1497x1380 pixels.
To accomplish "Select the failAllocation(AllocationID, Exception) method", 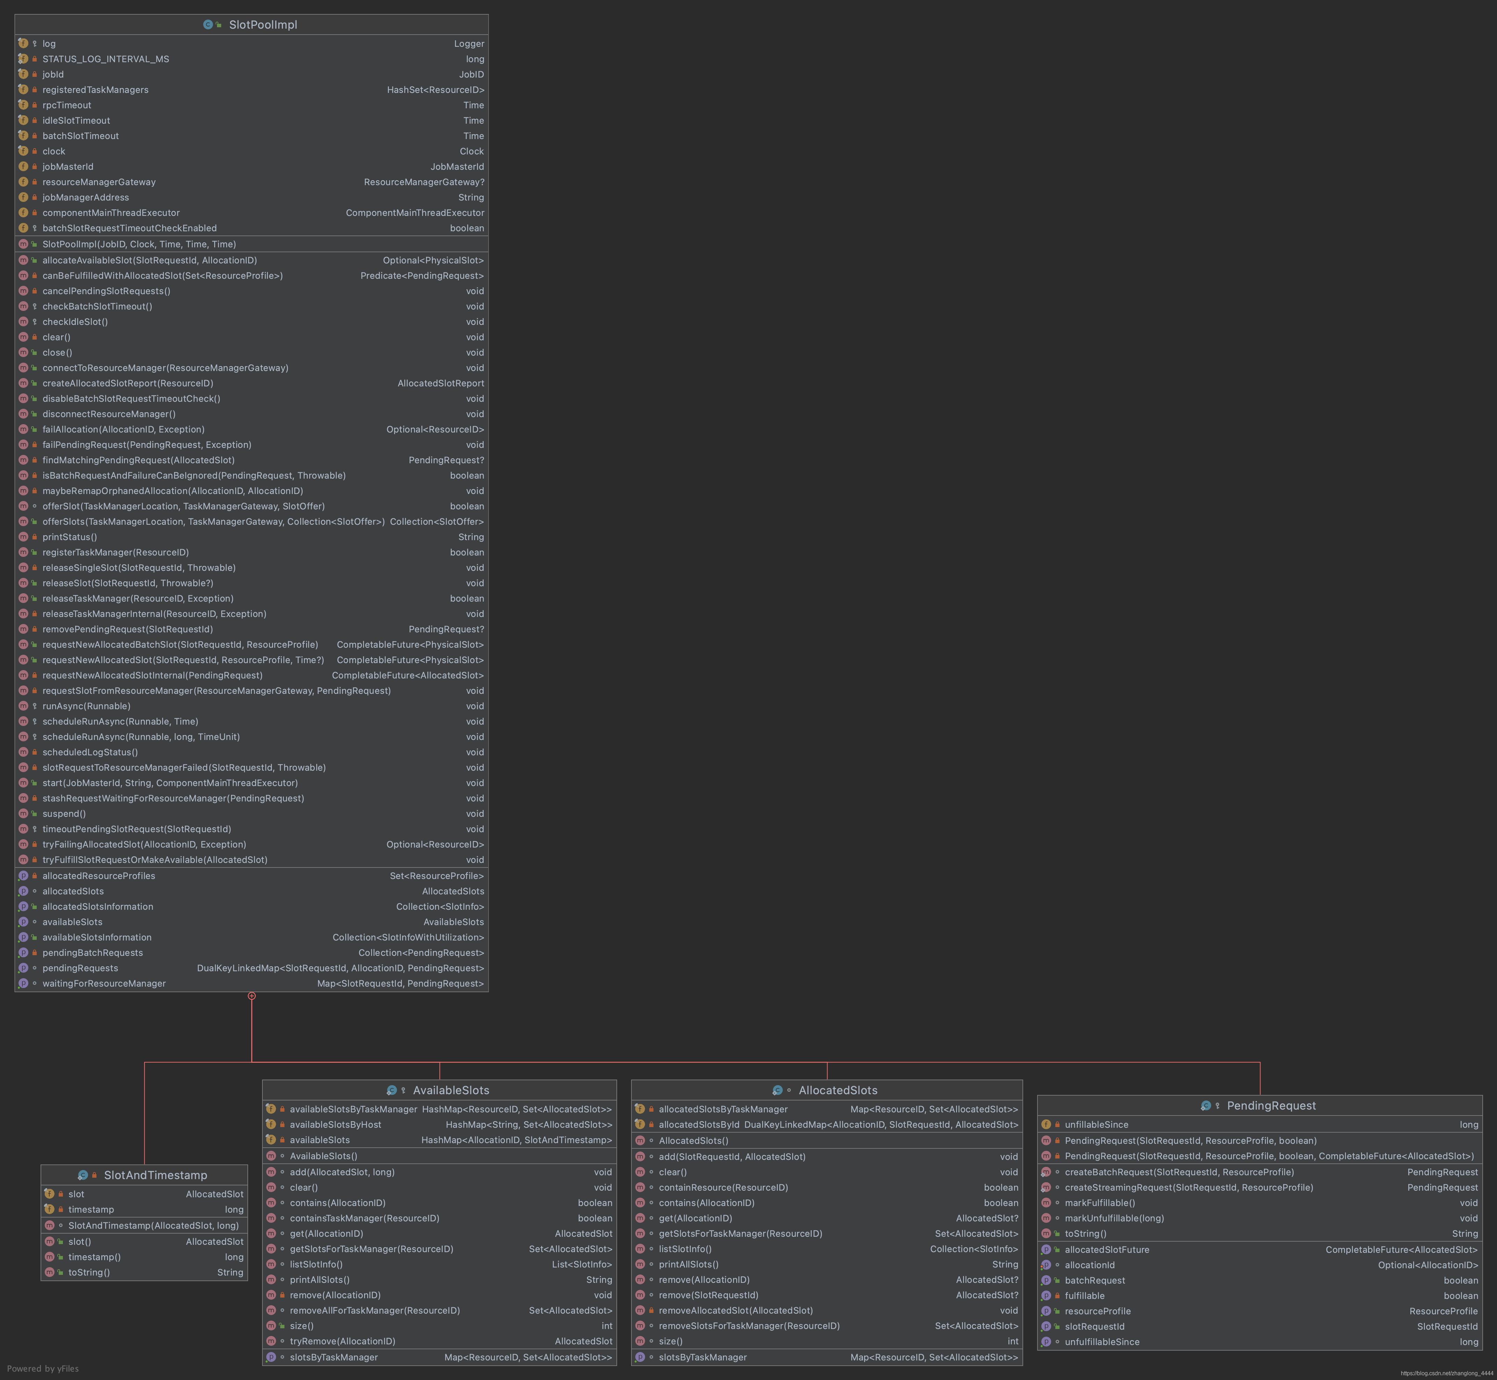I will (x=252, y=429).
